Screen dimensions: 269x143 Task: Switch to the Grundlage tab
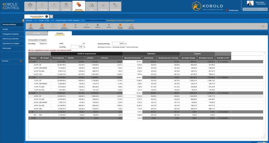click(x=36, y=34)
